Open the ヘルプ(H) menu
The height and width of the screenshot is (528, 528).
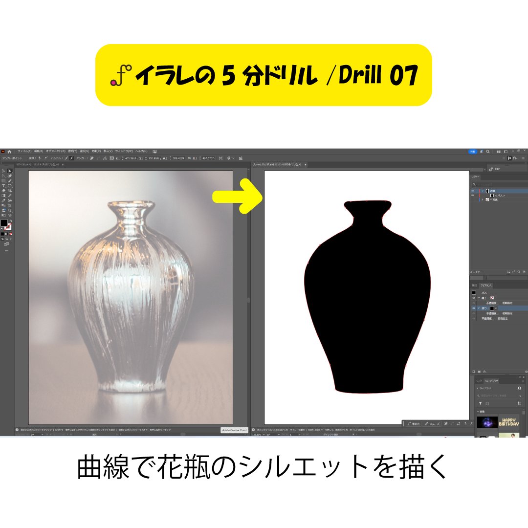pos(141,152)
